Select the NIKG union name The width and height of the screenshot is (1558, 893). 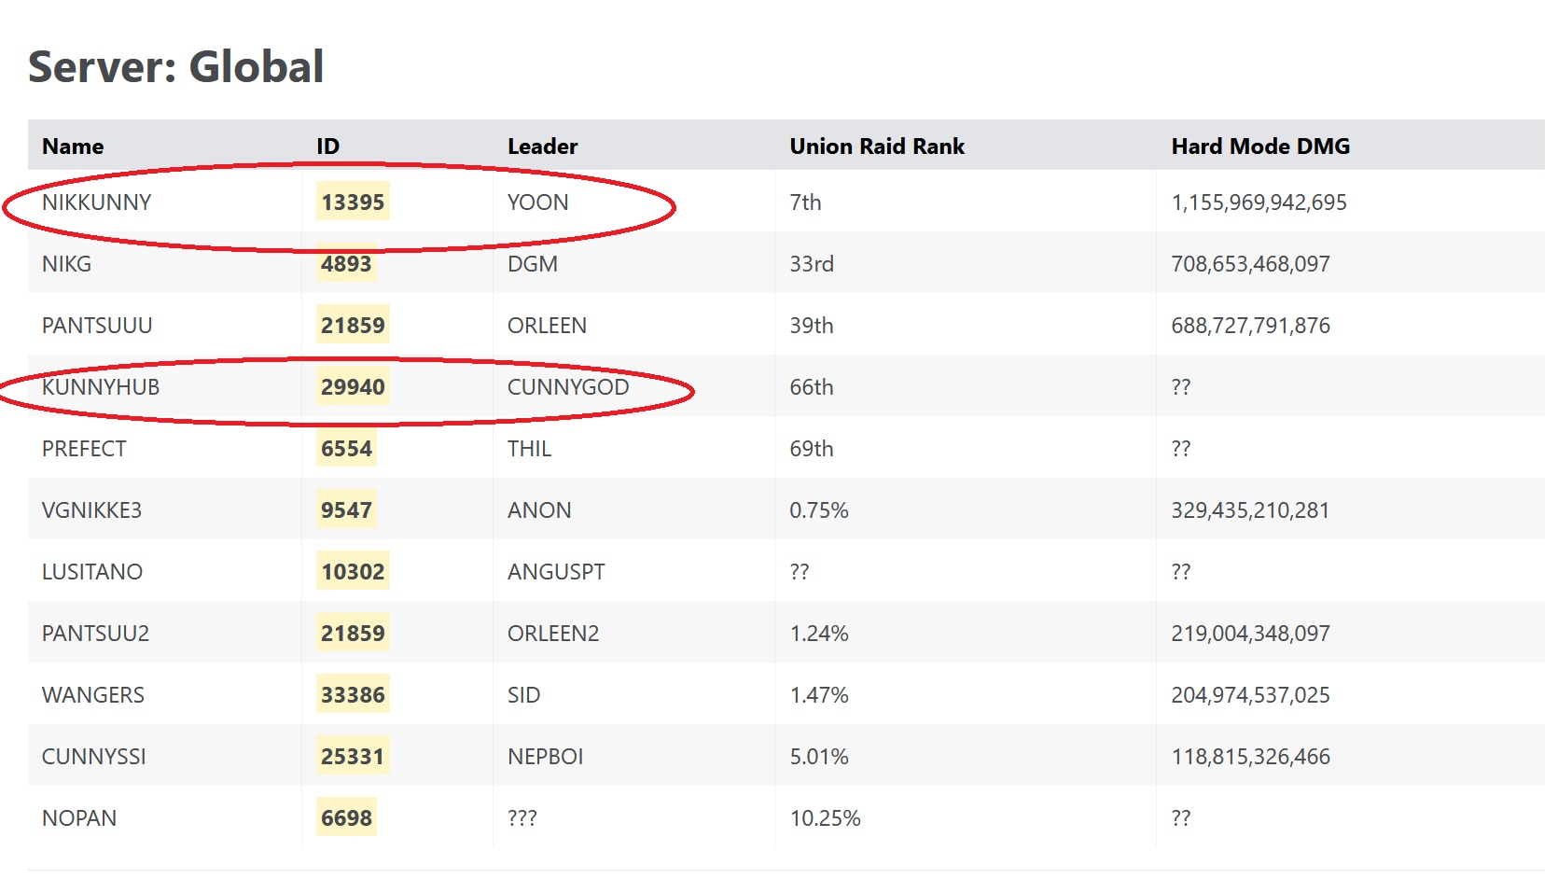point(66,264)
